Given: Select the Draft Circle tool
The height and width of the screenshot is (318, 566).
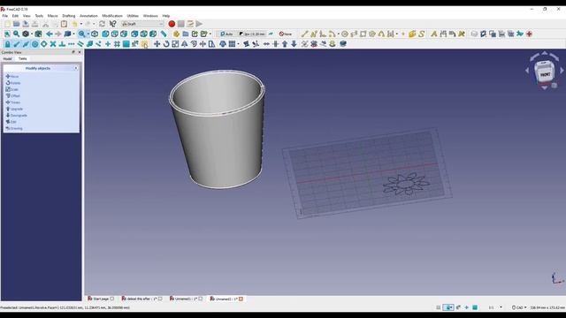Looking at the screenshot, I should [x=345, y=34].
